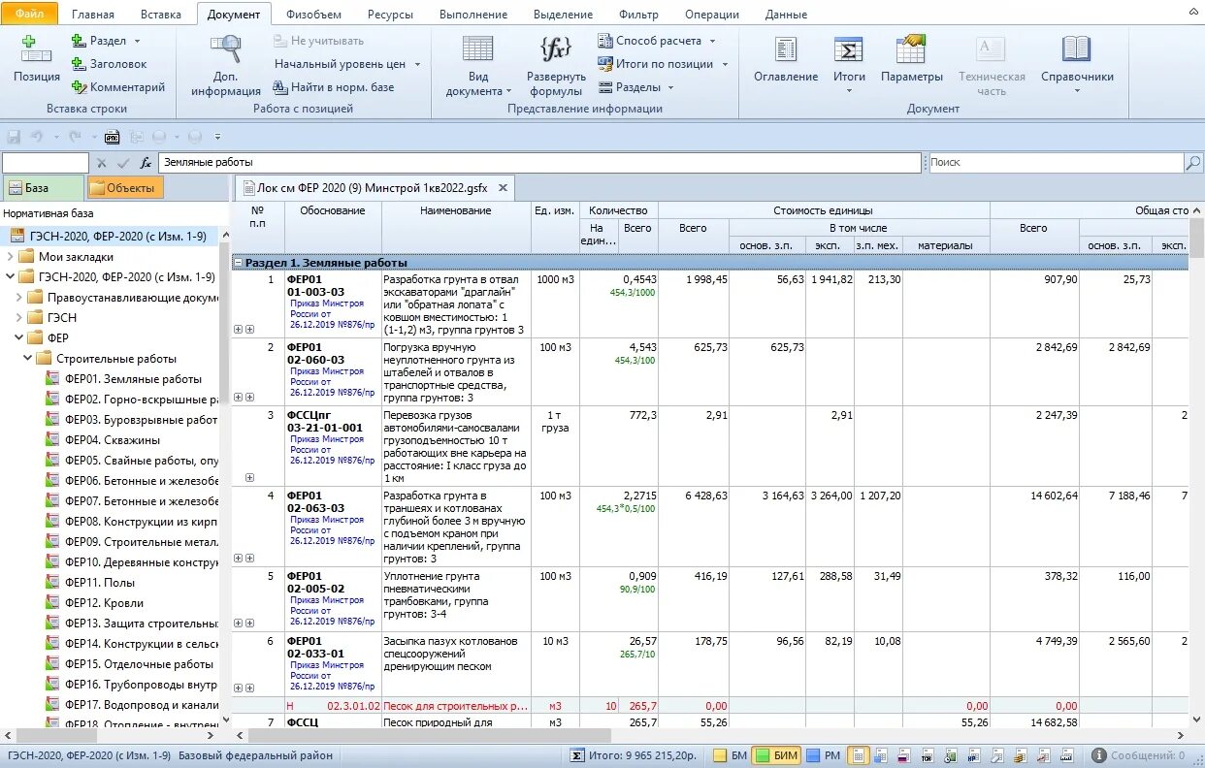Insert a Комментарий row
The height and width of the screenshot is (768, 1205).
click(118, 87)
